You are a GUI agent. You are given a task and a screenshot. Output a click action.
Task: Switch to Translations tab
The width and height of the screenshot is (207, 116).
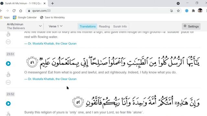[x=88, y=26]
